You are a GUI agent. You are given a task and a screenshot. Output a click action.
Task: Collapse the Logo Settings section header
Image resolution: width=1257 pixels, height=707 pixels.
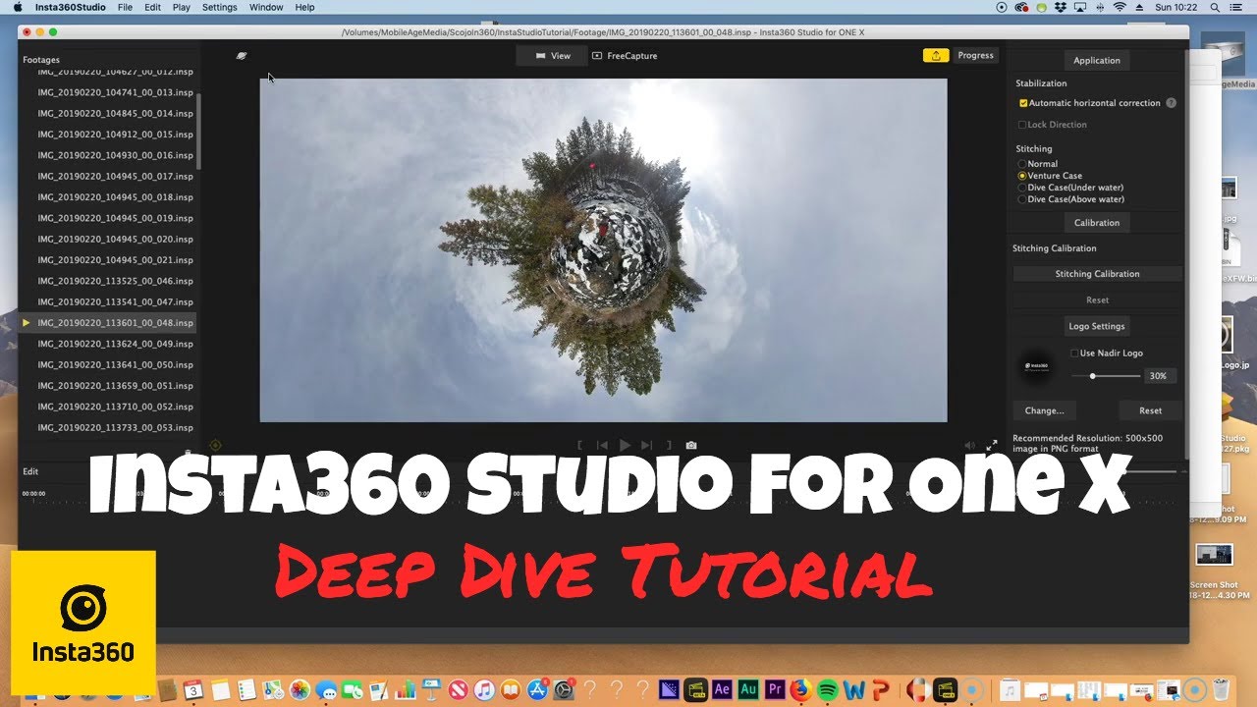click(x=1097, y=326)
